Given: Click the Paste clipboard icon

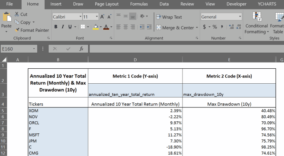Looking at the screenshot, I should [x=7, y=17].
